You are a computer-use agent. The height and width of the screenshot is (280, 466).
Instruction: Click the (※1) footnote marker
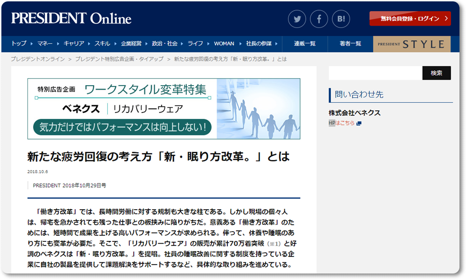pos(274,244)
